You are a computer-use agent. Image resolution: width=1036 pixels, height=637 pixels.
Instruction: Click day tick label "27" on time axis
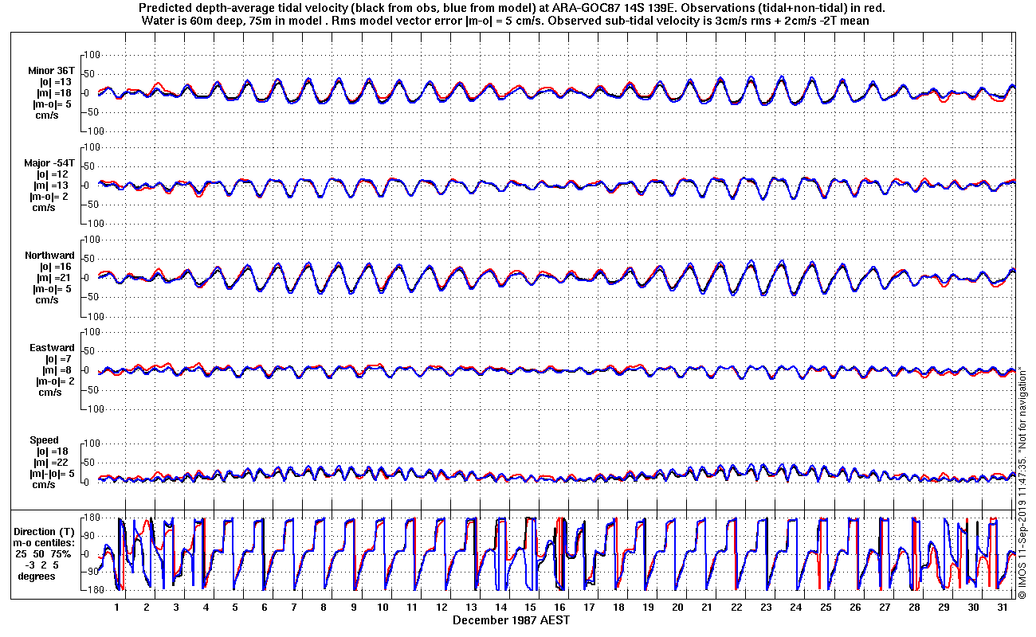(x=884, y=607)
